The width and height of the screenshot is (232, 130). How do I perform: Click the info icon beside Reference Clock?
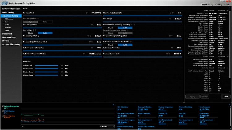coord(87,13)
